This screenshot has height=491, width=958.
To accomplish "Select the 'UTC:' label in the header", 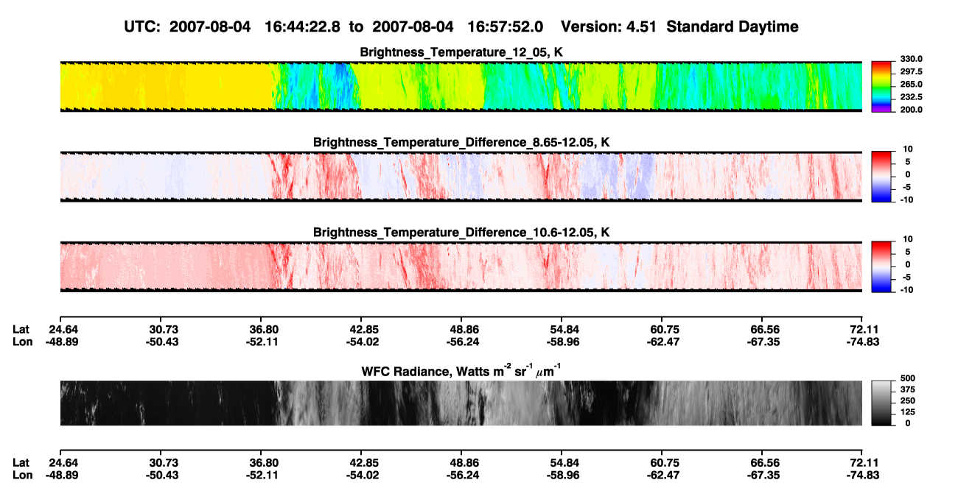I will tap(141, 27).
